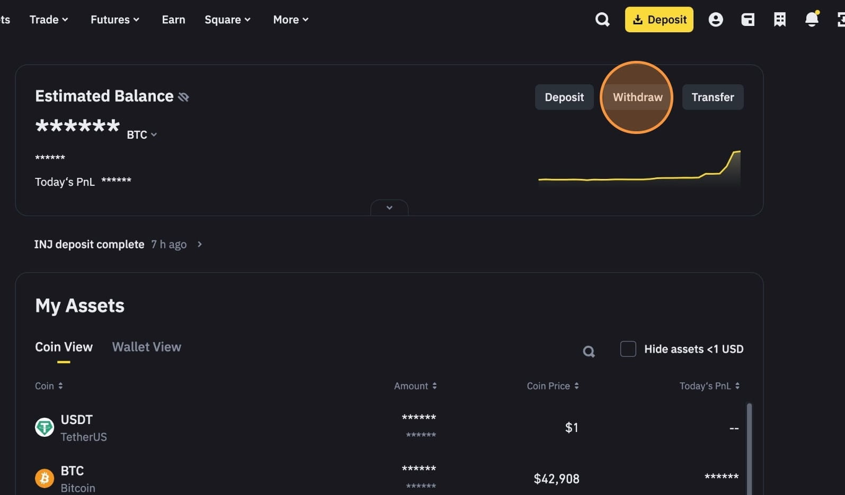Open the orders icon in header
This screenshot has width=845, height=495.
pos(779,20)
